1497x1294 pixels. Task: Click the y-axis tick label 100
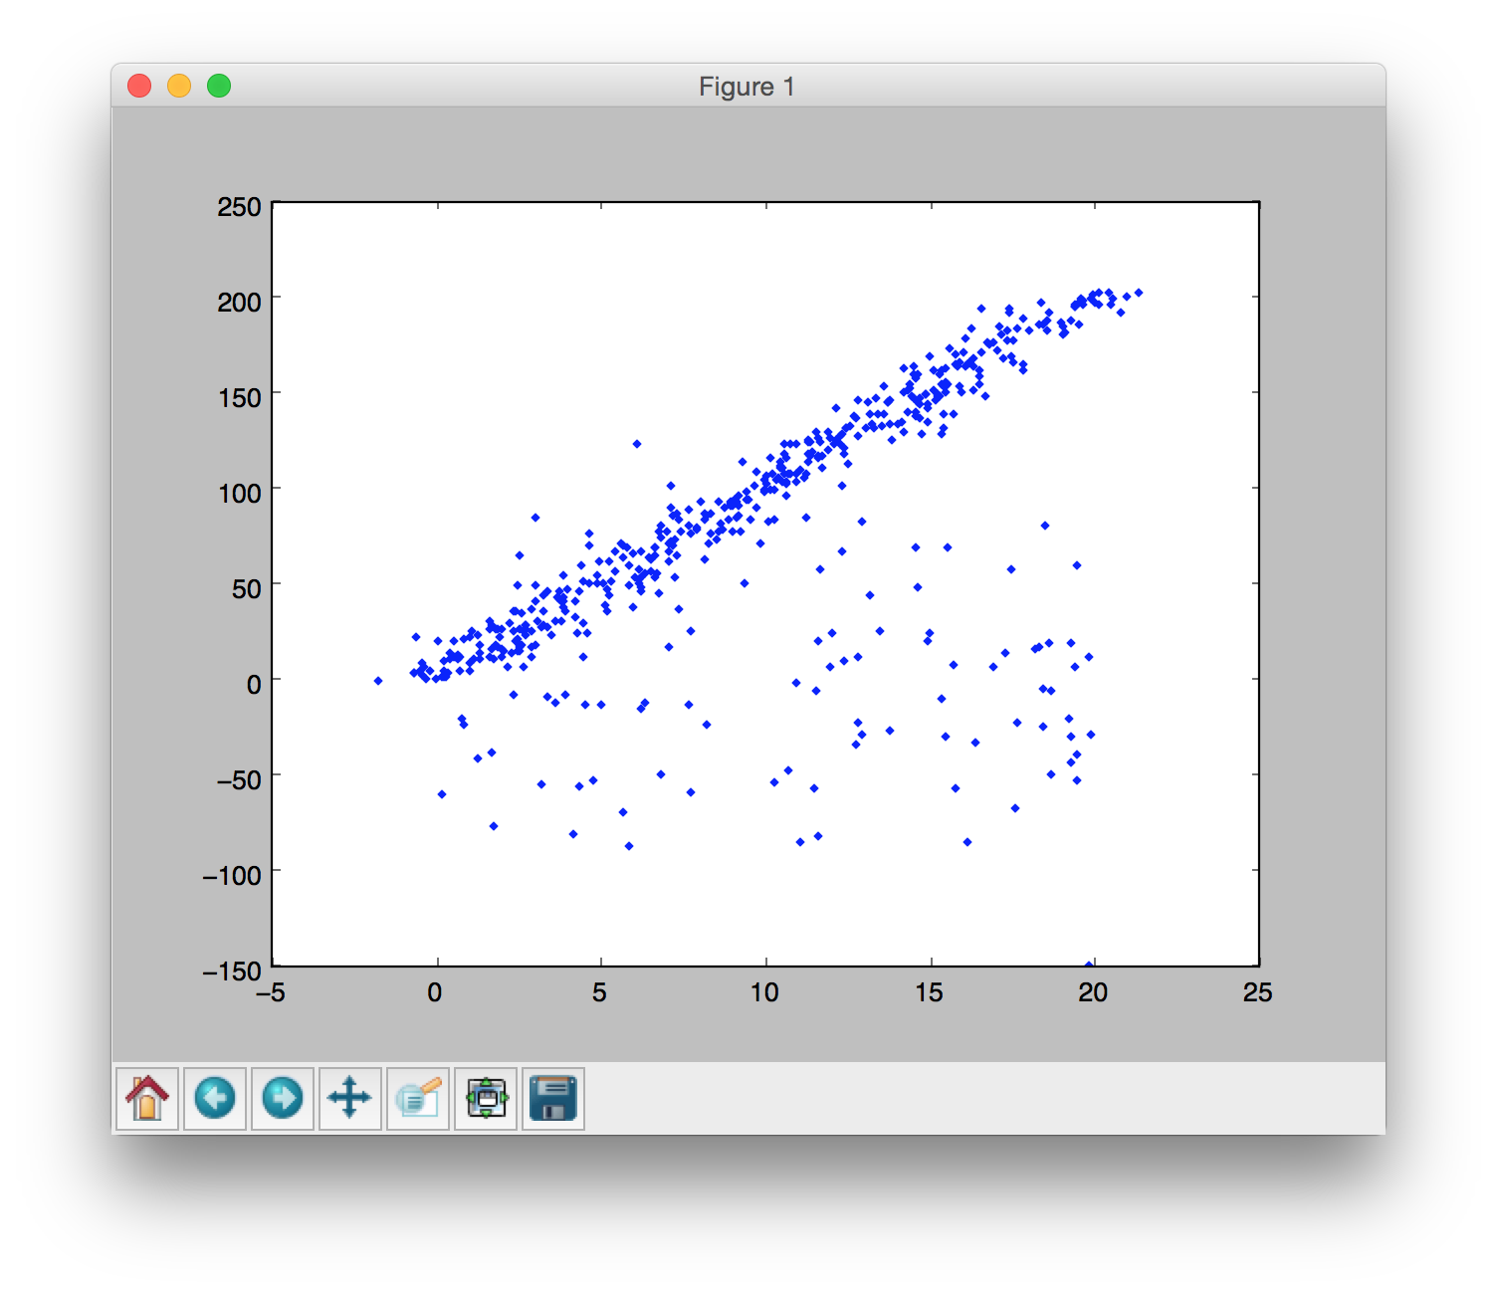[239, 493]
